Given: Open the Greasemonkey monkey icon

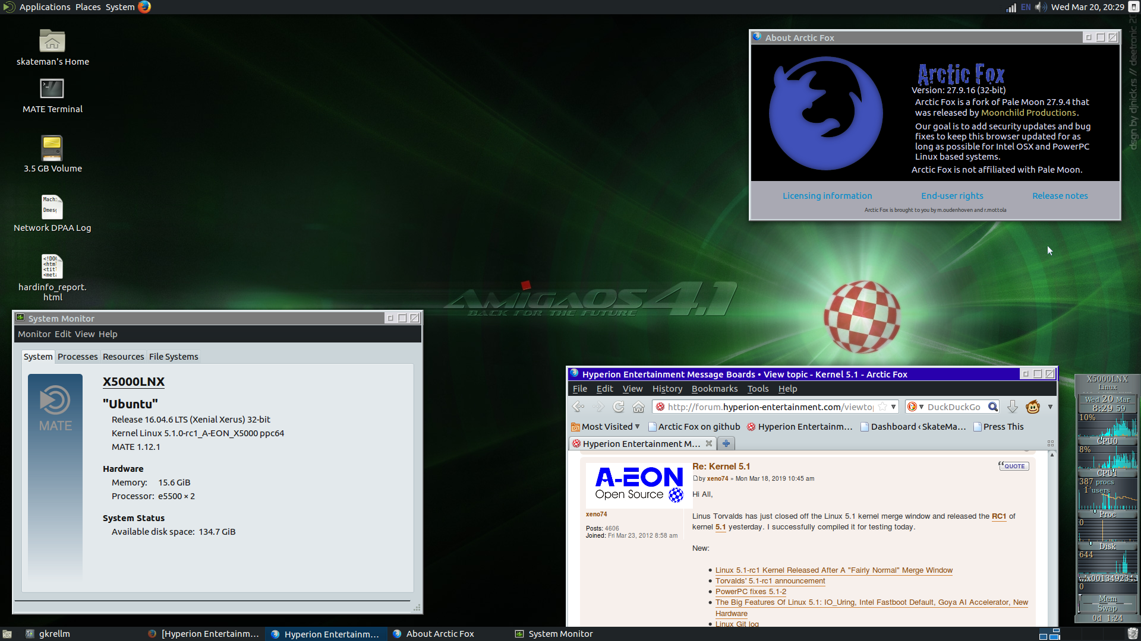Looking at the screenshot, I should (1033, 407).
